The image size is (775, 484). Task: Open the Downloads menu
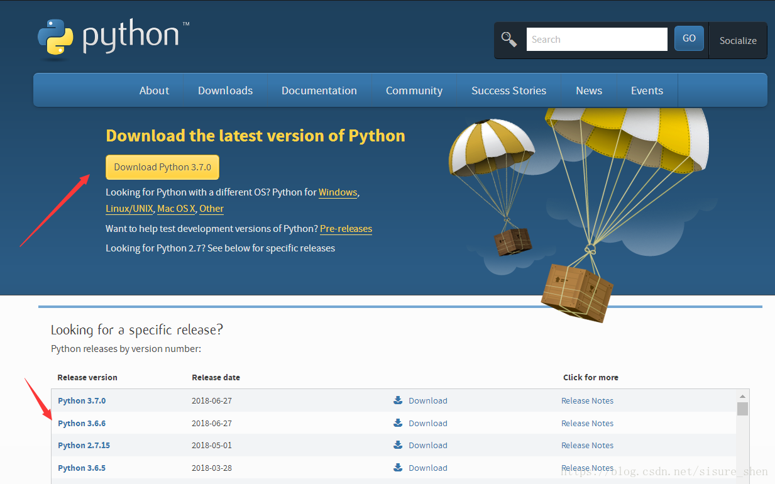pyautogui.click(x=225, y=91)
